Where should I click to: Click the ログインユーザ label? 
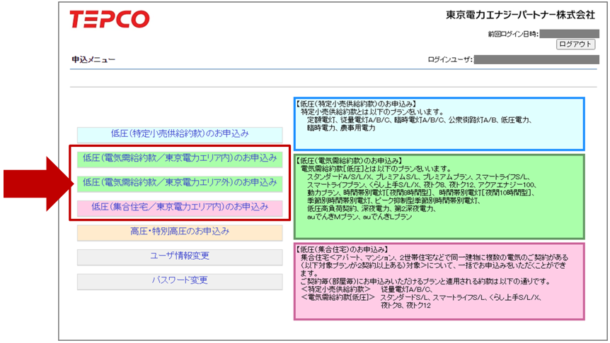click(x=450, y=59)
